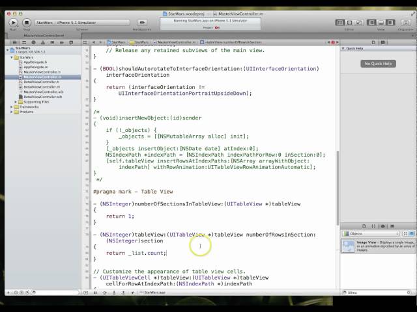
Task: Show the Quick Help inspector tab
Action: (383, 42)
